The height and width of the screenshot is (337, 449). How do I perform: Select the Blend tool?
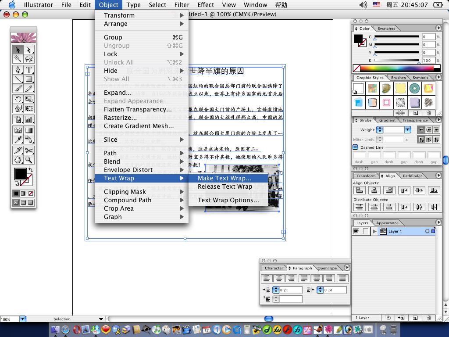pyautogui.click(x=29, y=139)
